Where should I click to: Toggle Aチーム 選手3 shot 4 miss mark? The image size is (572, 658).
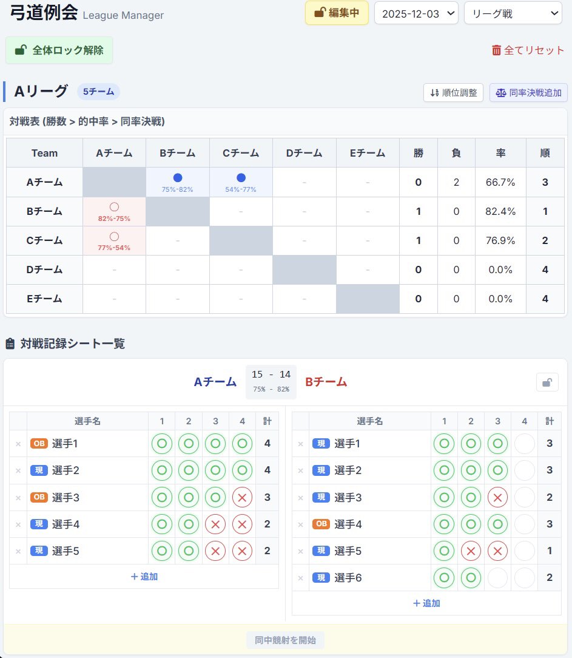242,497
